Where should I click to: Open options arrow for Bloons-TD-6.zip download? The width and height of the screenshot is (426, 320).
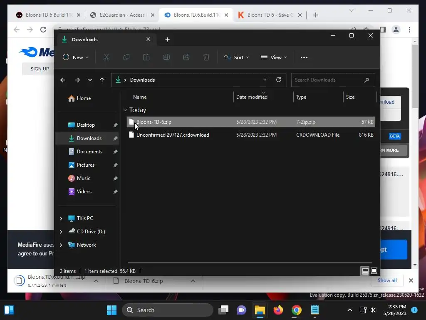193,281
